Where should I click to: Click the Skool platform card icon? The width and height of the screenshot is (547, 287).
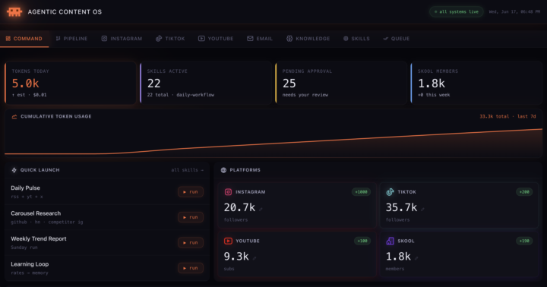(390, 241)
